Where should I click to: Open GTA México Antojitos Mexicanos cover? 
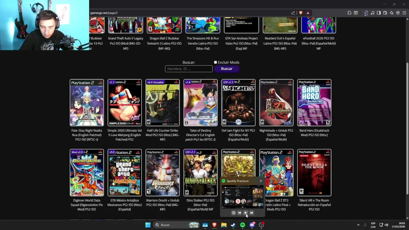tap(125, 172)
